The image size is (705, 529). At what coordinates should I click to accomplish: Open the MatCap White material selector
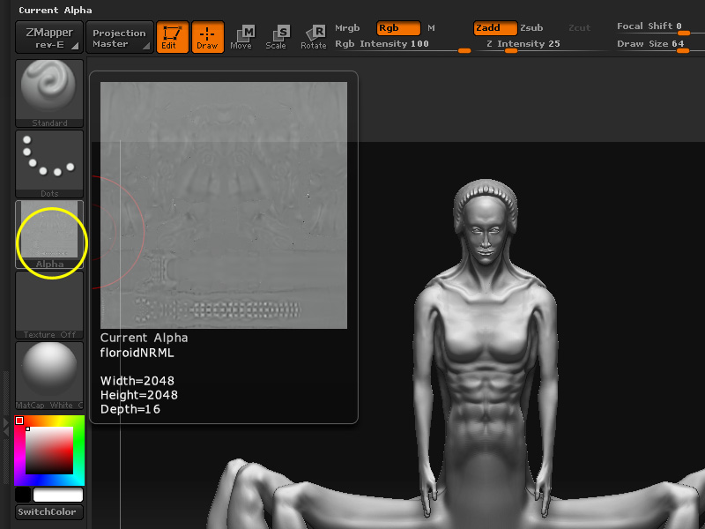[48, 370]
